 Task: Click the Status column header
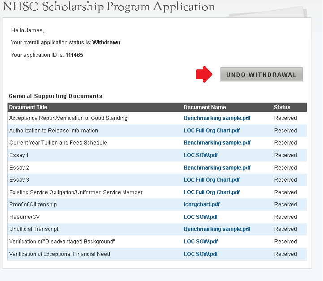pos(282,107)
